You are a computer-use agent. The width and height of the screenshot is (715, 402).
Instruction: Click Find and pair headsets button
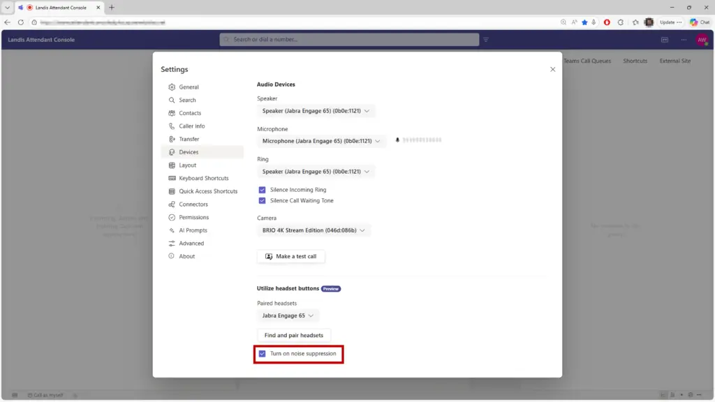(293, 336)
